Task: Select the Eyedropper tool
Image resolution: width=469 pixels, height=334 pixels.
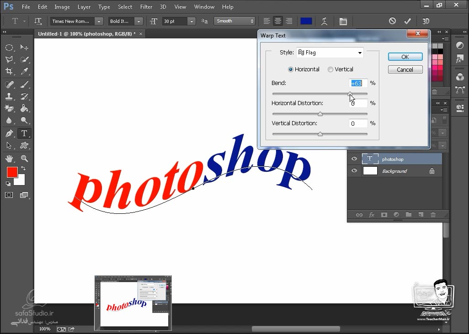Action: [24, 71]
